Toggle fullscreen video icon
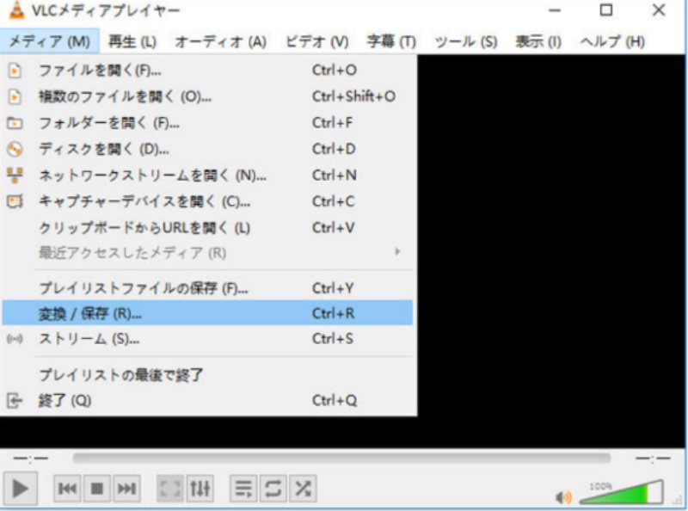 click(170, 488)
